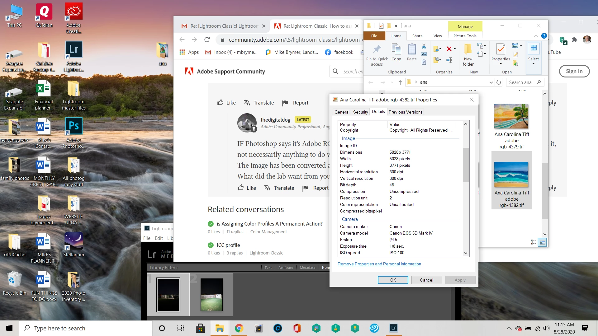Open the Picture Tools ribbon tab
The width and height of the screenshot is (598, 336).
point(465,36)
